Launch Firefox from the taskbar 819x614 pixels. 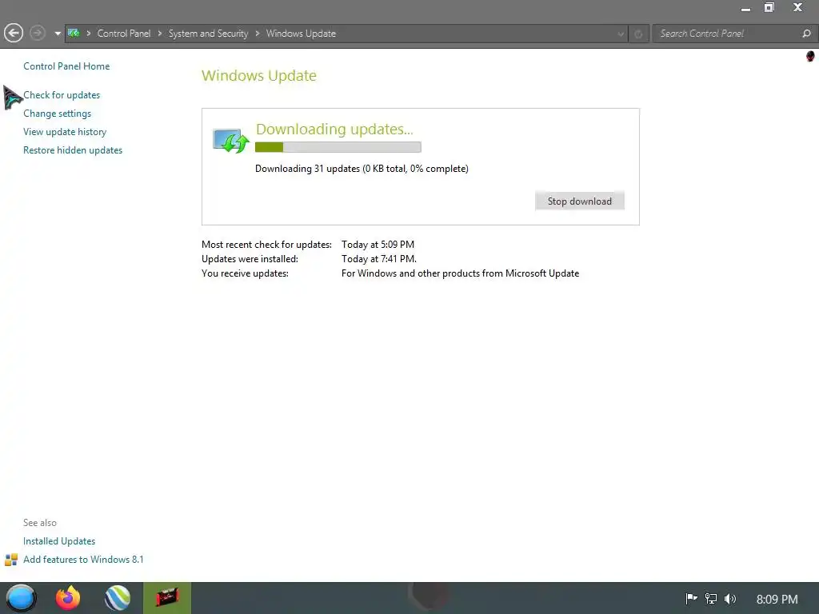coord(68,598)
